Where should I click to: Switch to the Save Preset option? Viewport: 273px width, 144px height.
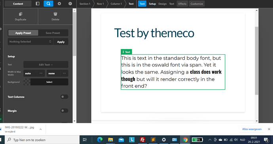(x=53, y=33)
